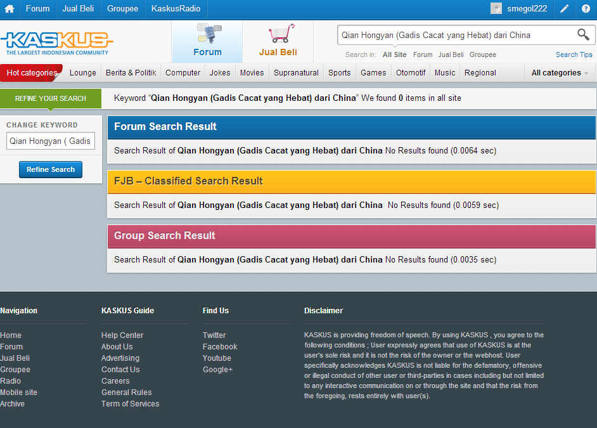Image resolution: width=597 pixels, height=428 pixels.
Task: Click the pencil compose icon
Action: point(564,9)
